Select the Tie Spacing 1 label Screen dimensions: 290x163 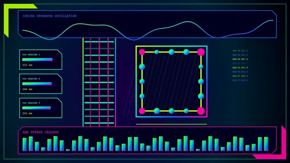[31, 55]
